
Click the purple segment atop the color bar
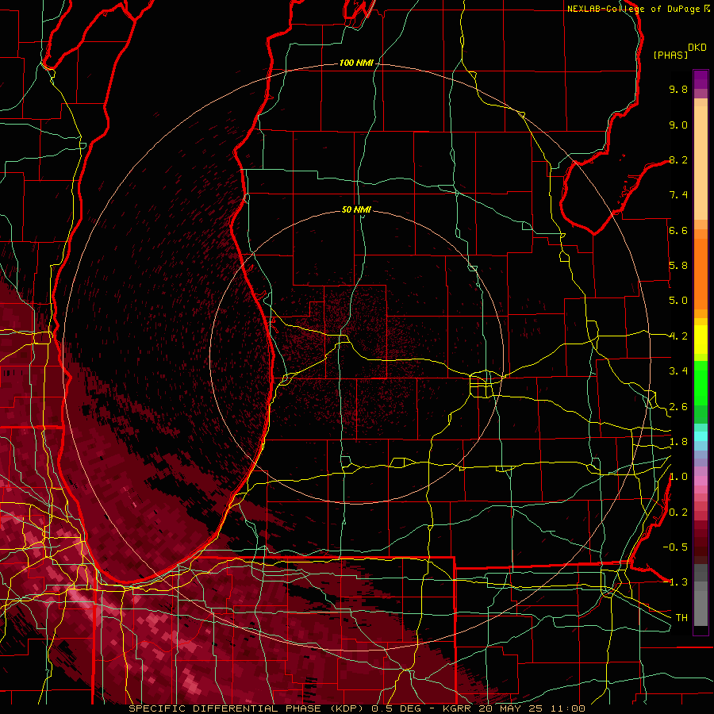pos(701,80)
